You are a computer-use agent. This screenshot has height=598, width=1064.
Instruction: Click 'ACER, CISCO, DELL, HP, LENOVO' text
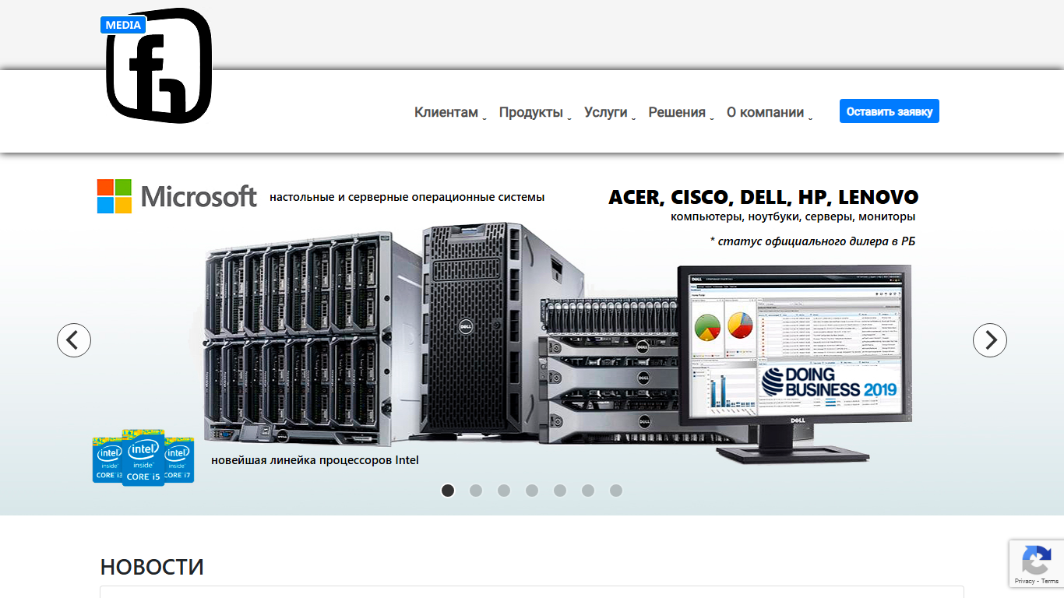click(763, 197)
